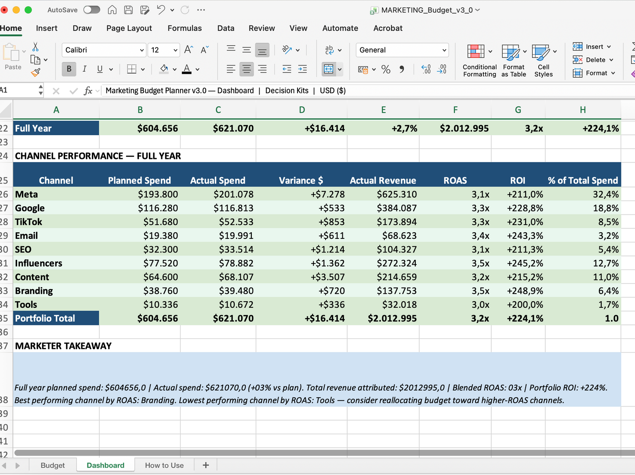The width and height of the screenshot is (635, 475).
Task: Click the fx insert function icon
Action: click(88, 90)
